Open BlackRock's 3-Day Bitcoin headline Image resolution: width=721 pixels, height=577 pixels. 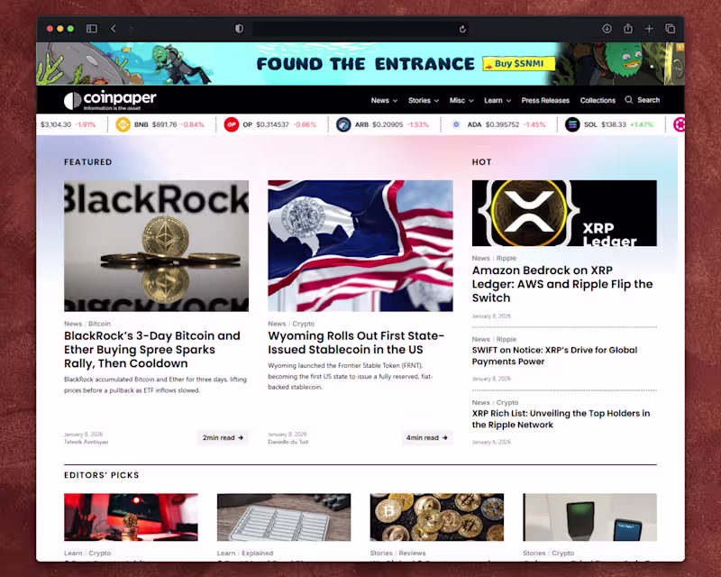pyautogui.click(x=152, y=350)
